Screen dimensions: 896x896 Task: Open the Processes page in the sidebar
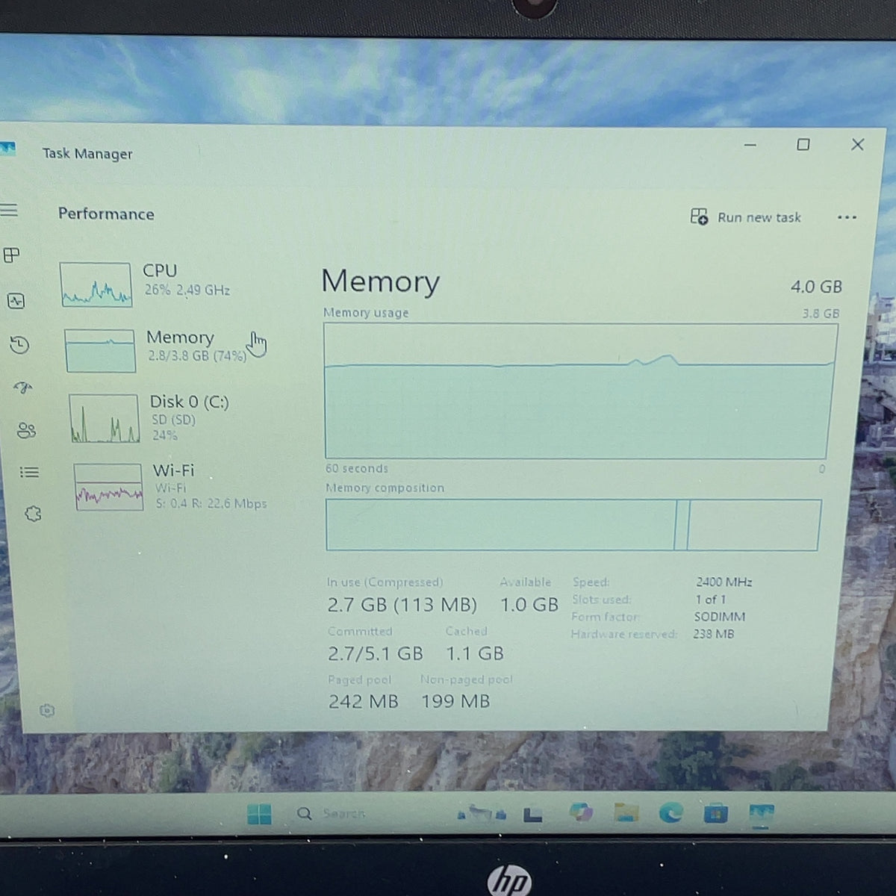click(x=11, y=255)
